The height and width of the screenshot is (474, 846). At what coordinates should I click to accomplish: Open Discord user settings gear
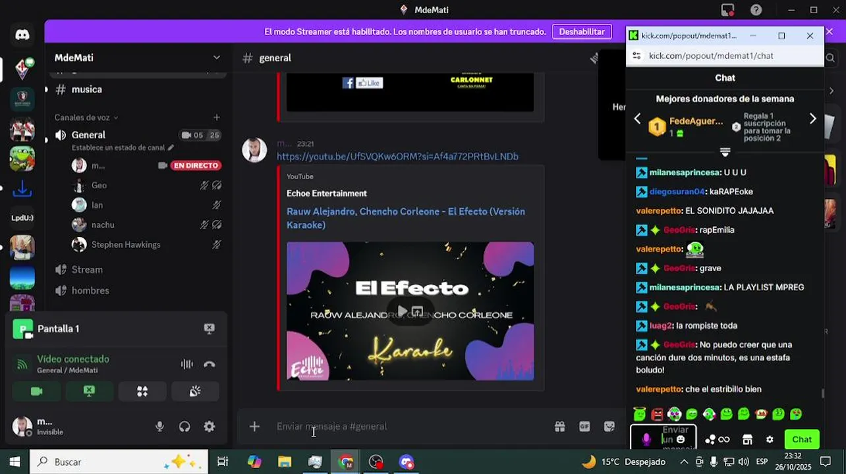coord(210,427)
